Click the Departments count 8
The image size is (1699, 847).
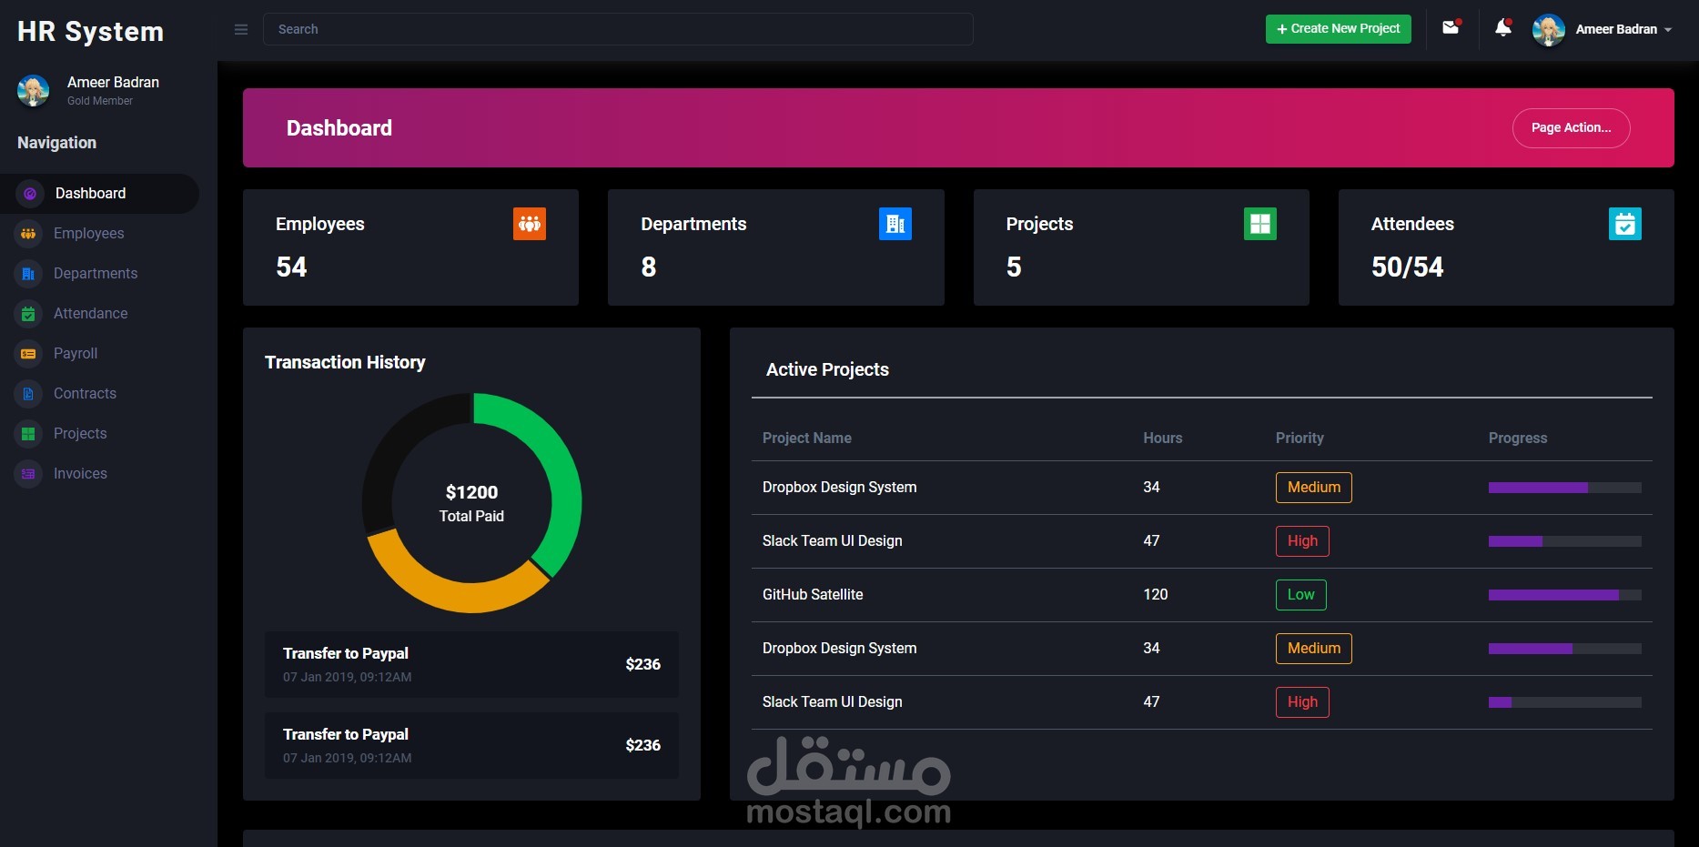(649, 267)
